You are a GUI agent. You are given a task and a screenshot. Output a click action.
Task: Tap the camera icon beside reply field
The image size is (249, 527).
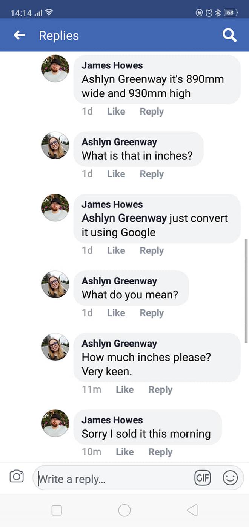click(x=16, y=476)
